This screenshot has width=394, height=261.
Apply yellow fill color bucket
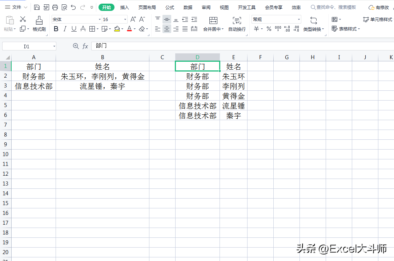coord(117,29)
